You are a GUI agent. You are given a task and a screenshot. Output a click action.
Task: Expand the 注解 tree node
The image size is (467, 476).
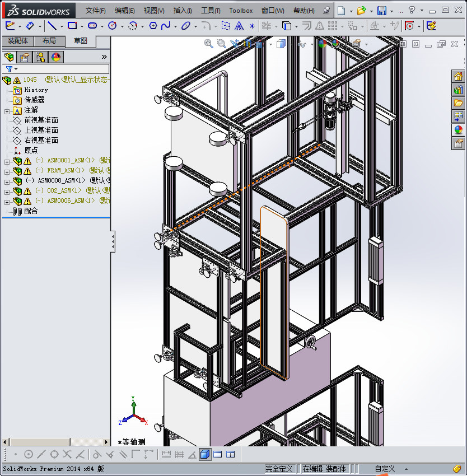[7, 111]
